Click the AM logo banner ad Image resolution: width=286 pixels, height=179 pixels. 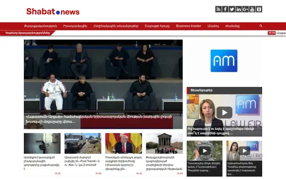coord(224,61)
